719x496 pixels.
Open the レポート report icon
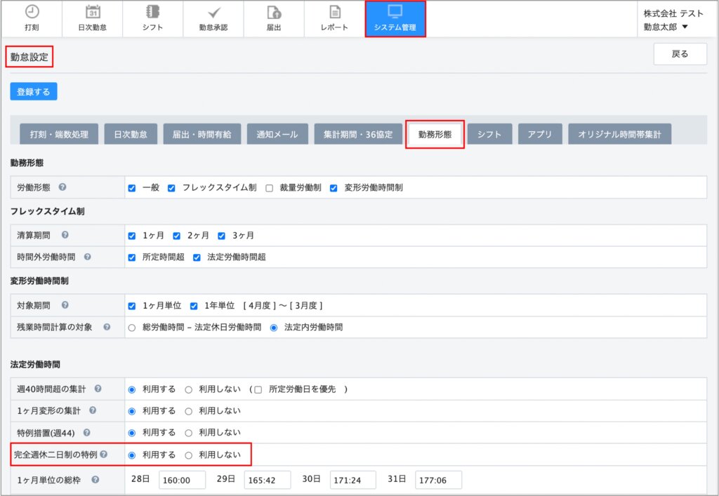[x=334, y=12]
